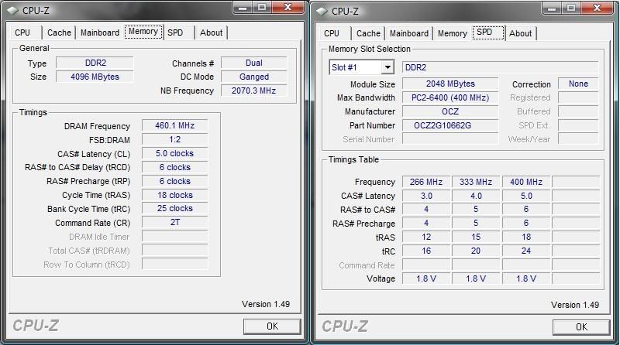The width and height of the screenshot is (620, 345).
Task: Click the NB Frequency field showing 2070.3 MHz
Action: pyautogui.click(x=253, y=91)
